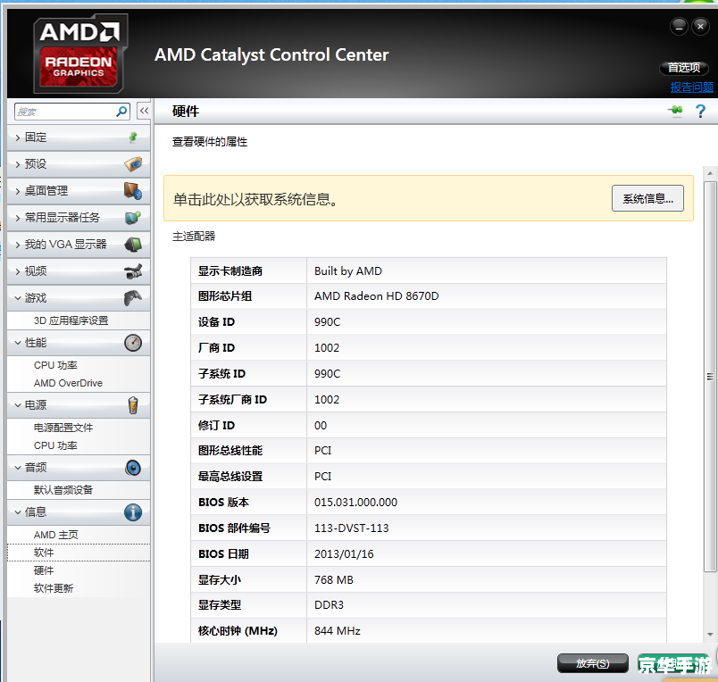Click the 音频 speaker icon
The width and height of the screenshot is (718, 682).
coord(133,468)
